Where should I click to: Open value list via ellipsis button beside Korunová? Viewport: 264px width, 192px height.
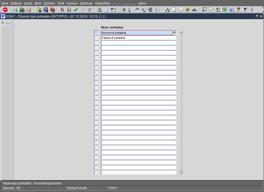click(x=174, y=33)
